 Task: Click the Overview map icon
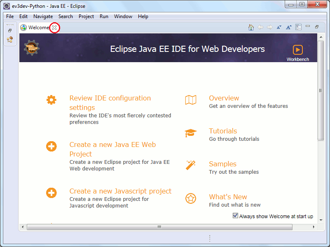191,100
